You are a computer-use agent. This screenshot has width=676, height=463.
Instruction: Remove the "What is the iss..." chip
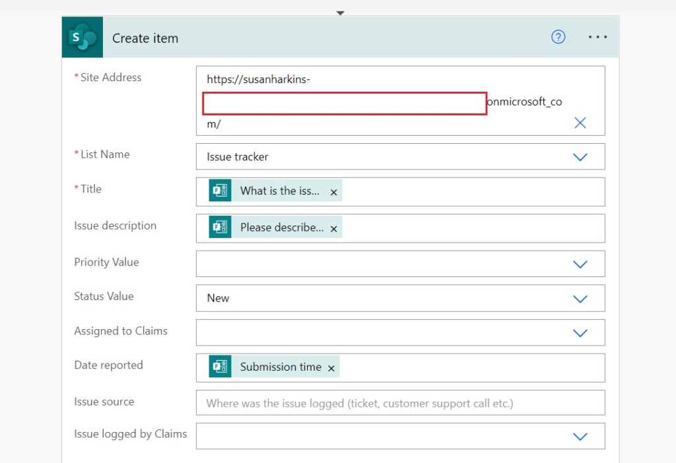333,191
